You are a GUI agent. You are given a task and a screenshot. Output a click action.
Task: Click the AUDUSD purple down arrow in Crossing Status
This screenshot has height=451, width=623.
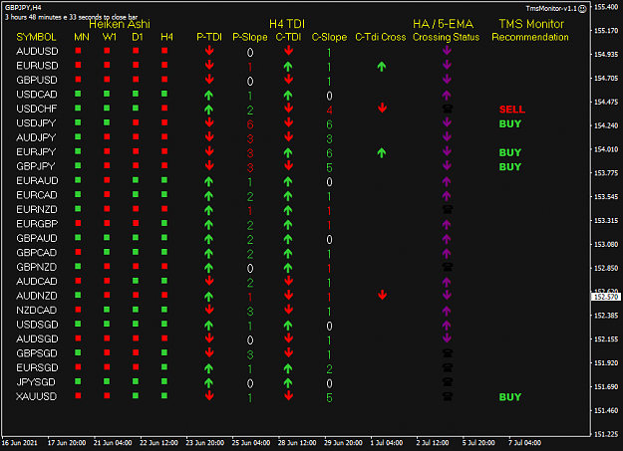pos(447,51)
